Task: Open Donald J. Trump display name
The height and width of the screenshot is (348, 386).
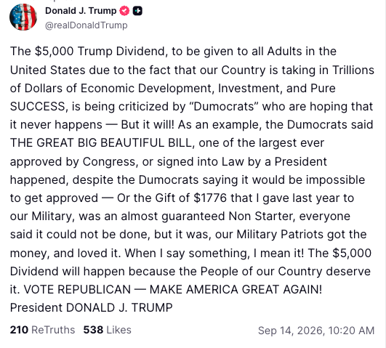Action: (x=81, y=11)
